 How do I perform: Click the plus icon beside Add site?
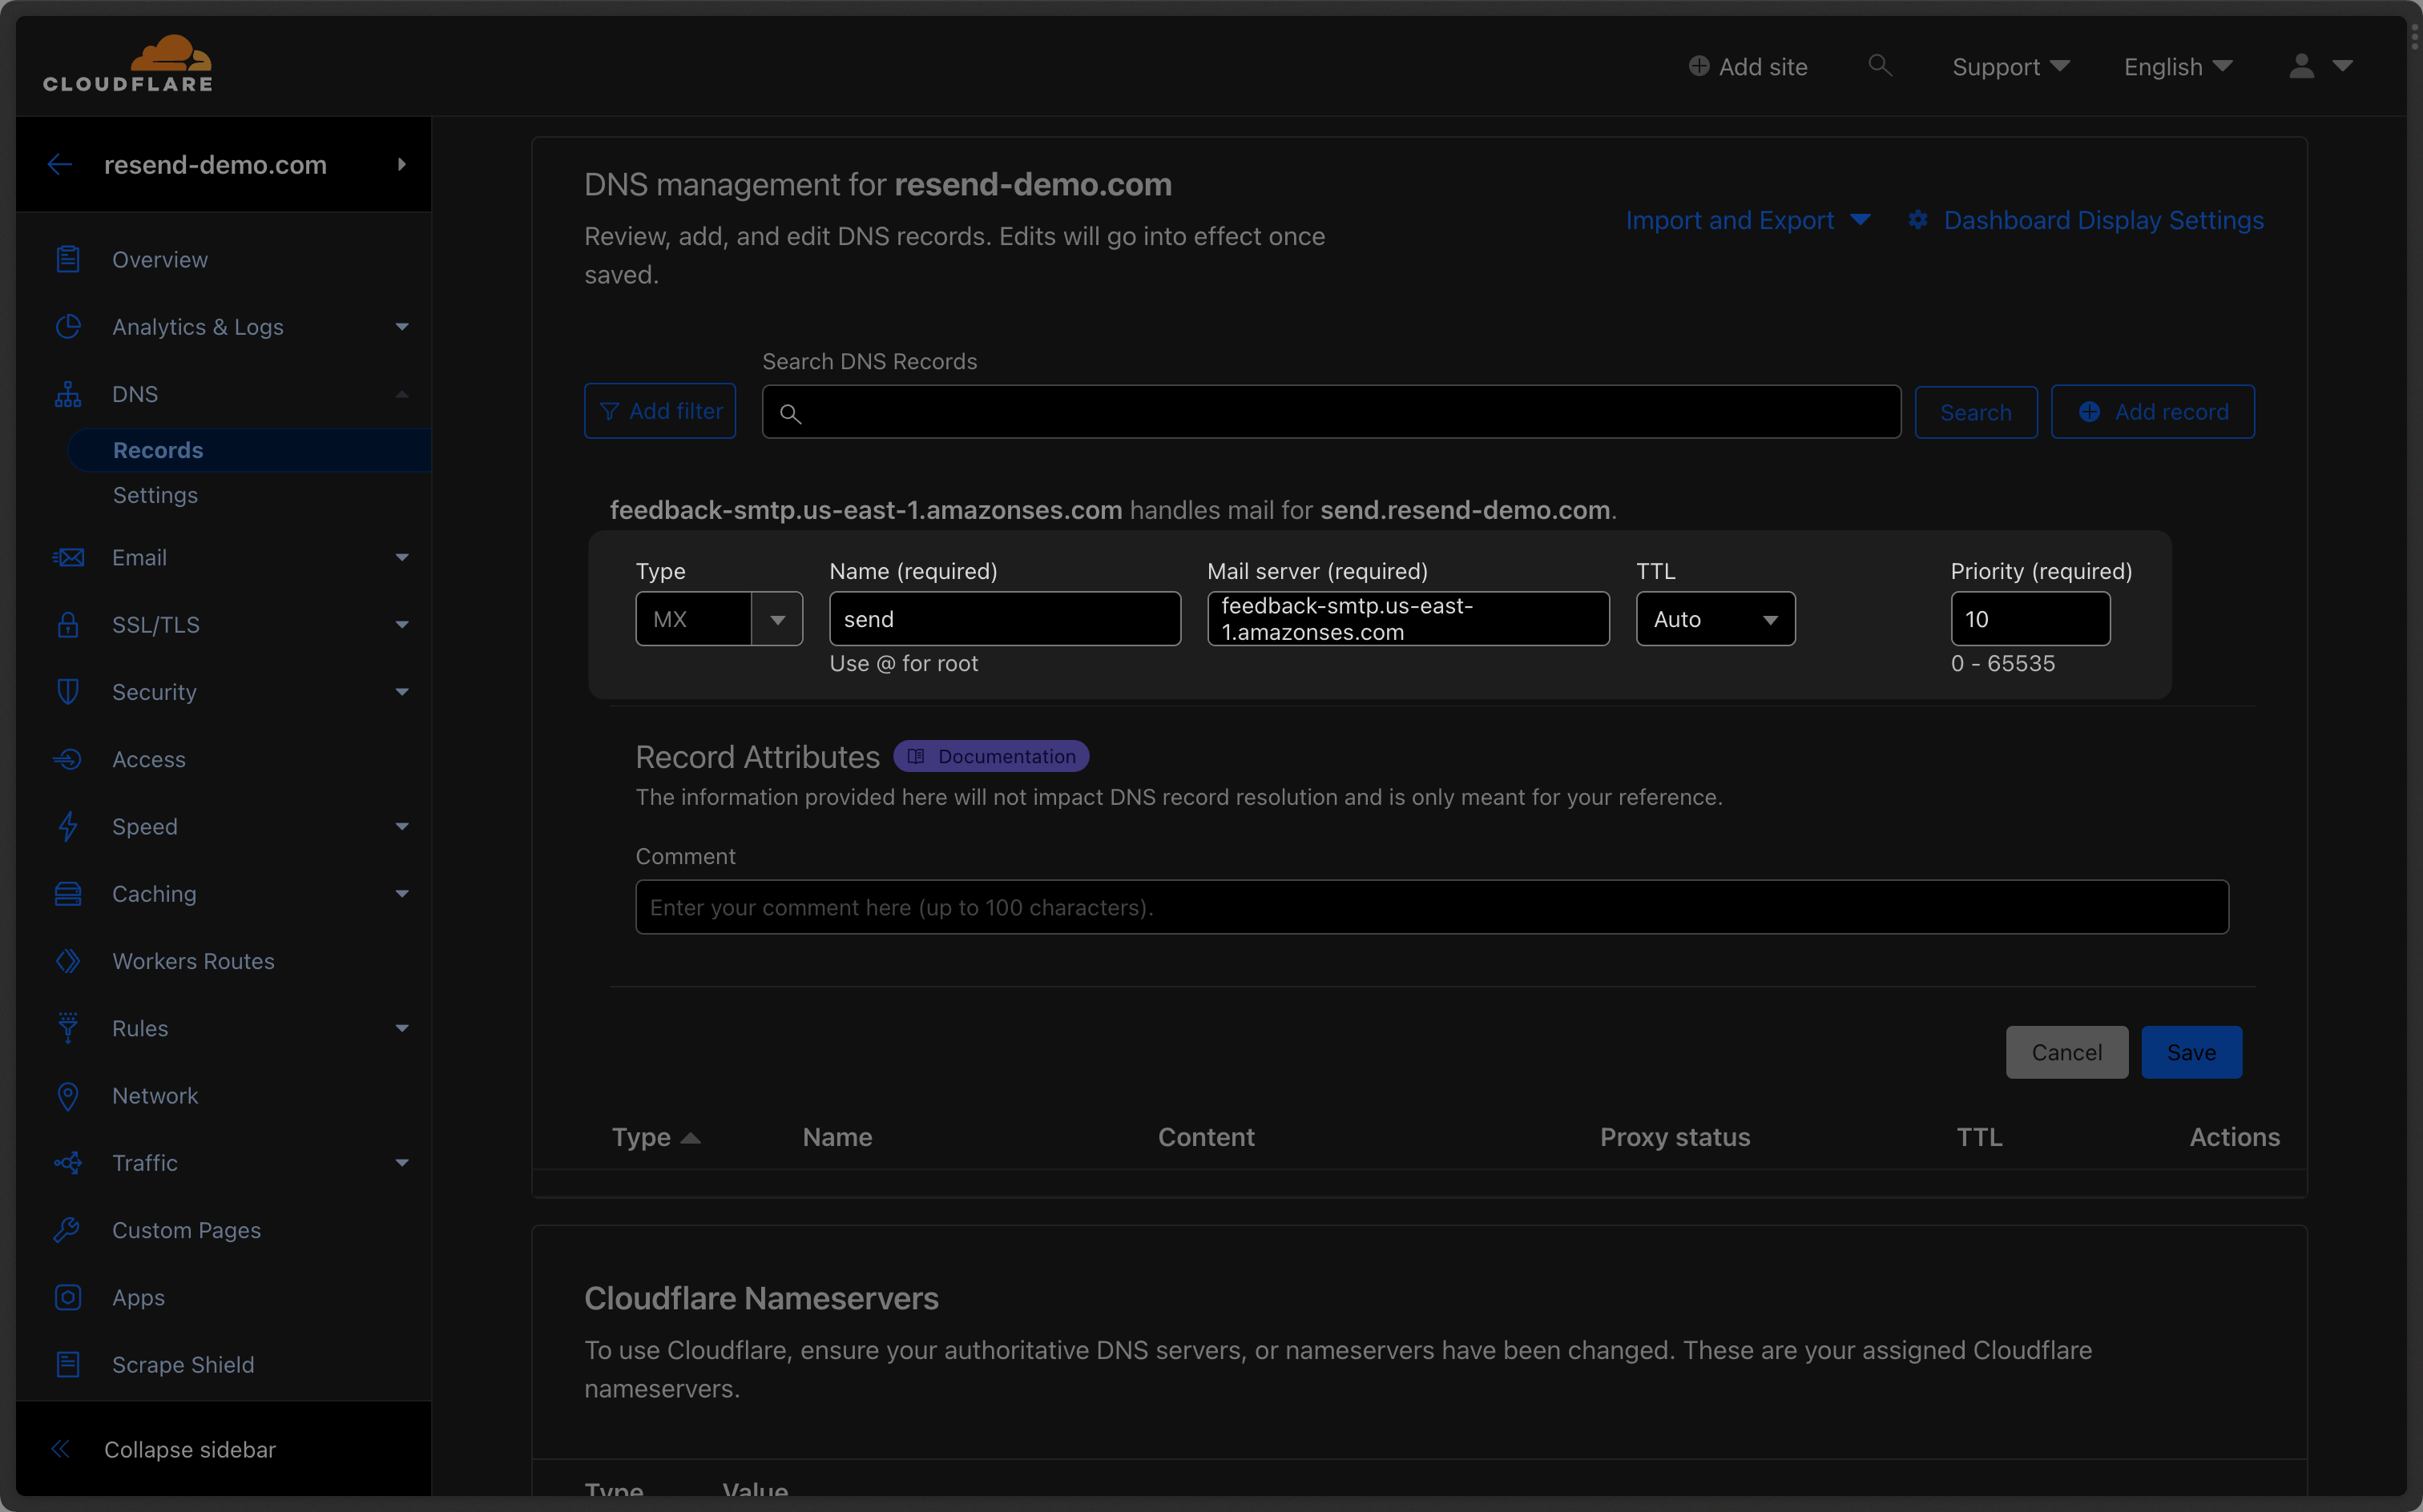pos(1699,66)
